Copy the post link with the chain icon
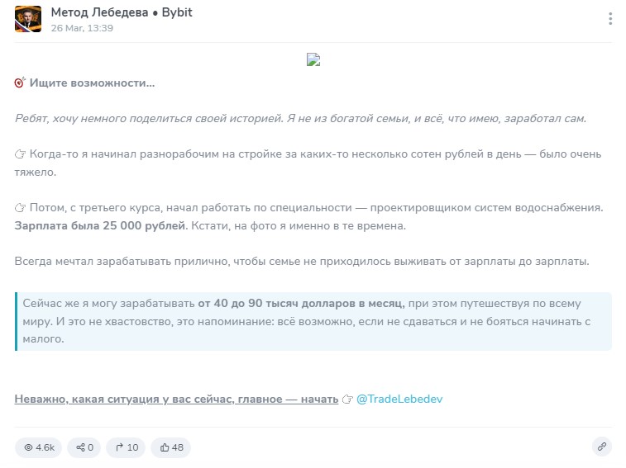Image resolution: width=626 pixels, height=468 pixels. (x=602, y=447)
